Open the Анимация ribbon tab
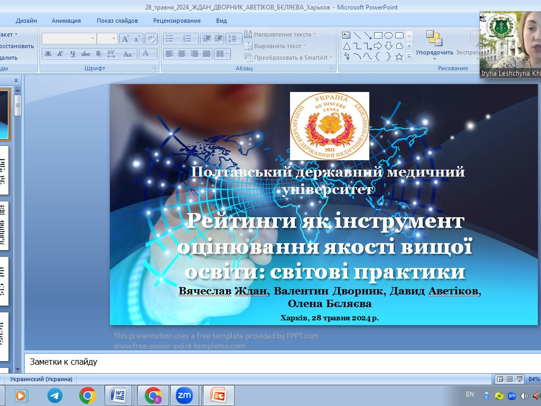541x406 pixels. tap(66, 21)
